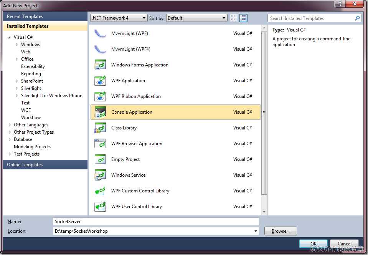Select the Windows Forms Application text
This screenshot has height=255, width=368.
[x=140, y=65]
